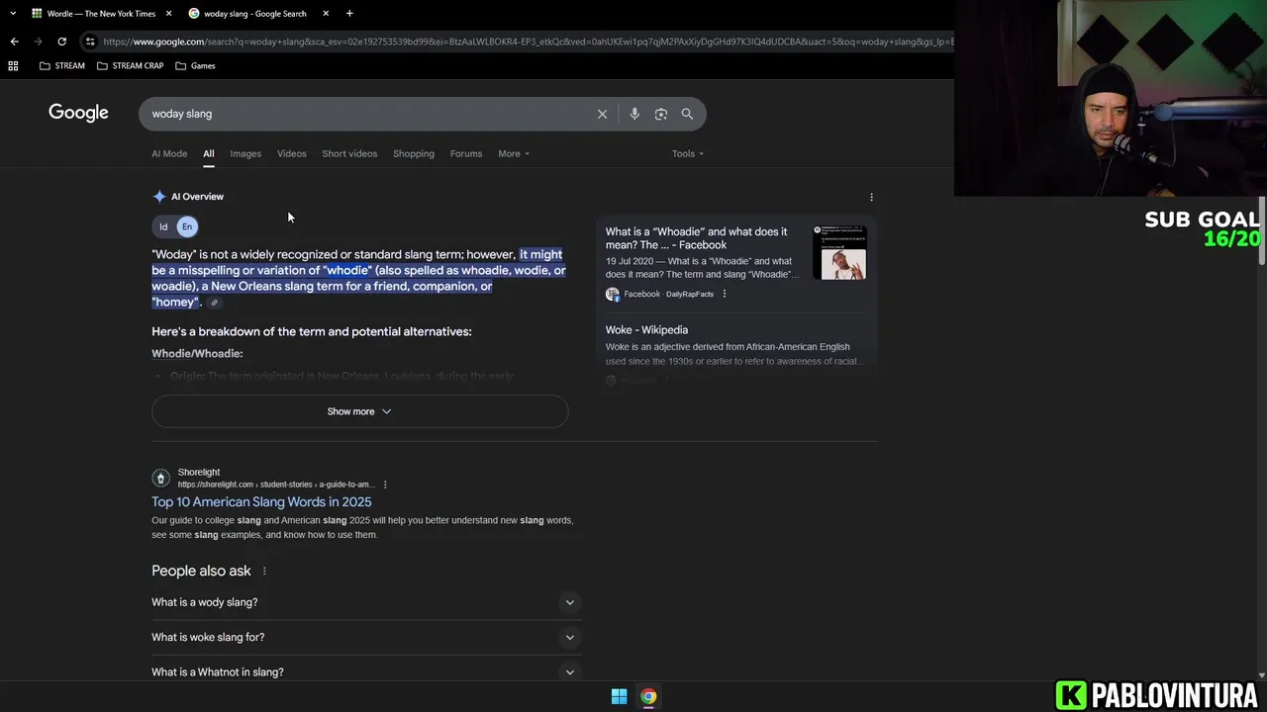Open a new browser tab
The height and width of the screenshot is (712, 1267).
(349, 13)
